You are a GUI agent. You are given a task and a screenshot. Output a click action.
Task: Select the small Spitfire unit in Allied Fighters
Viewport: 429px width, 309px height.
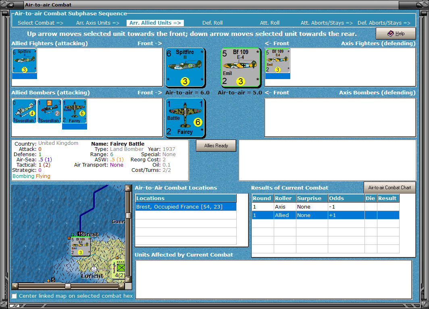pos(24,61)
